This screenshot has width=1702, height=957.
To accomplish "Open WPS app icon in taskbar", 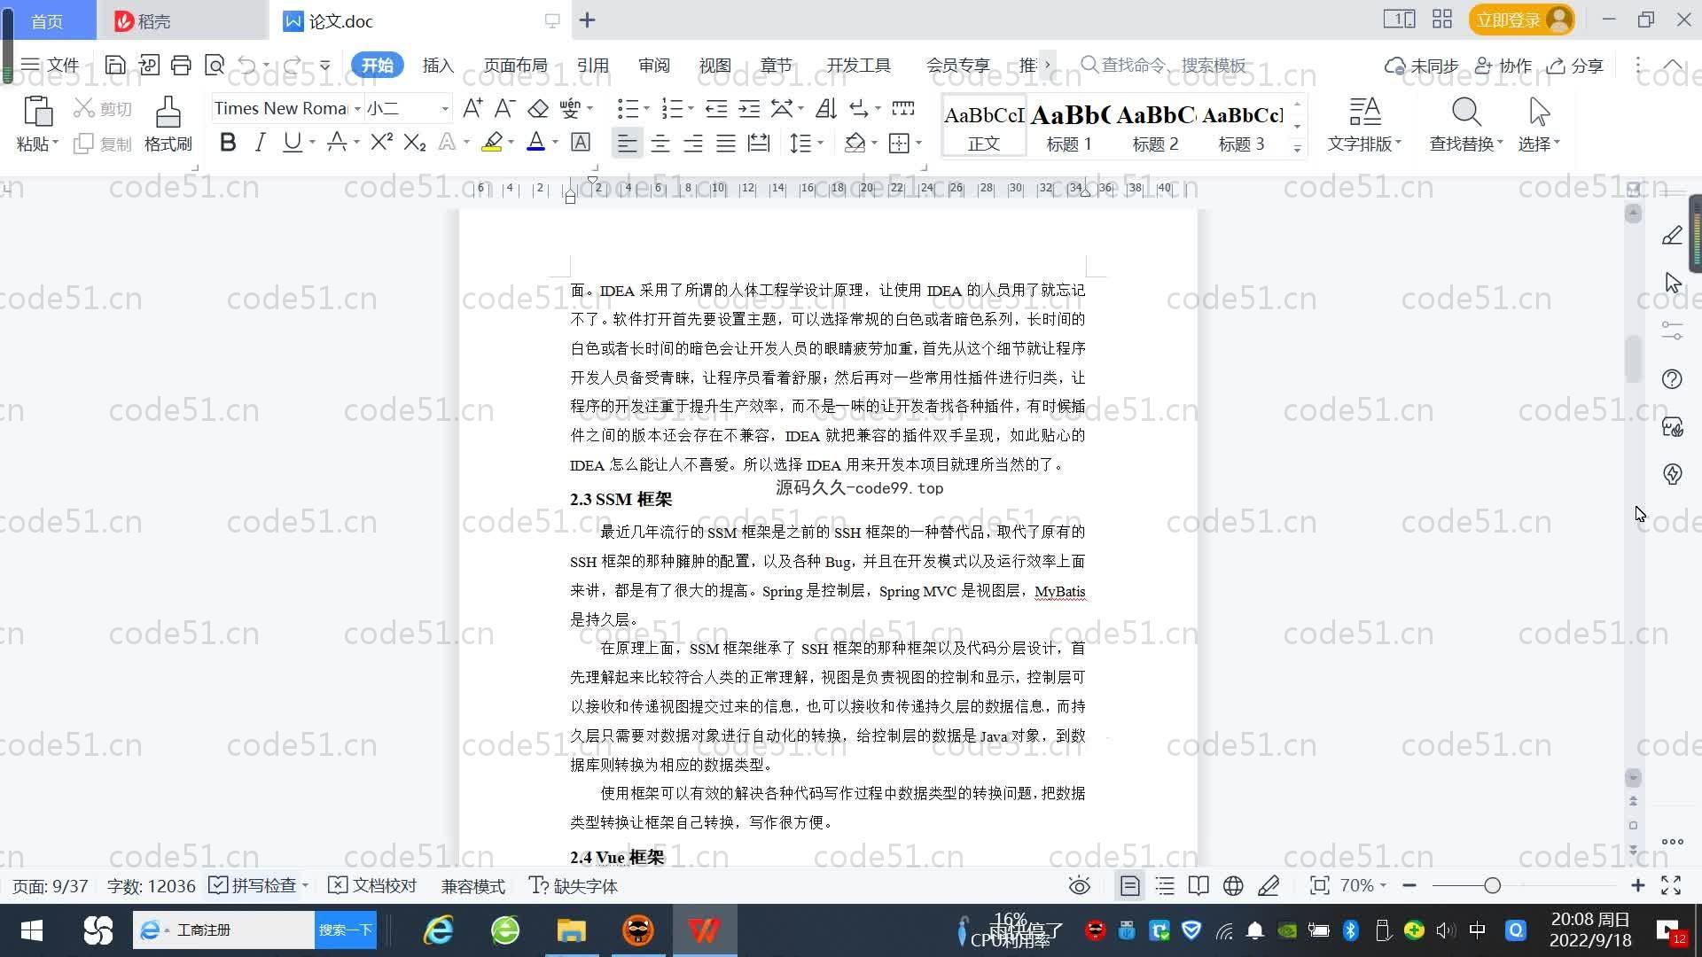I will [704, 930].
